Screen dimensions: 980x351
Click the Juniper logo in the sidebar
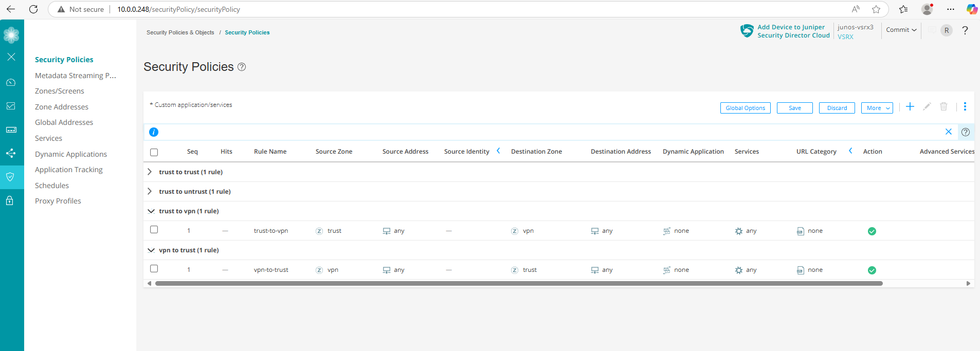(x=11, y=35)
